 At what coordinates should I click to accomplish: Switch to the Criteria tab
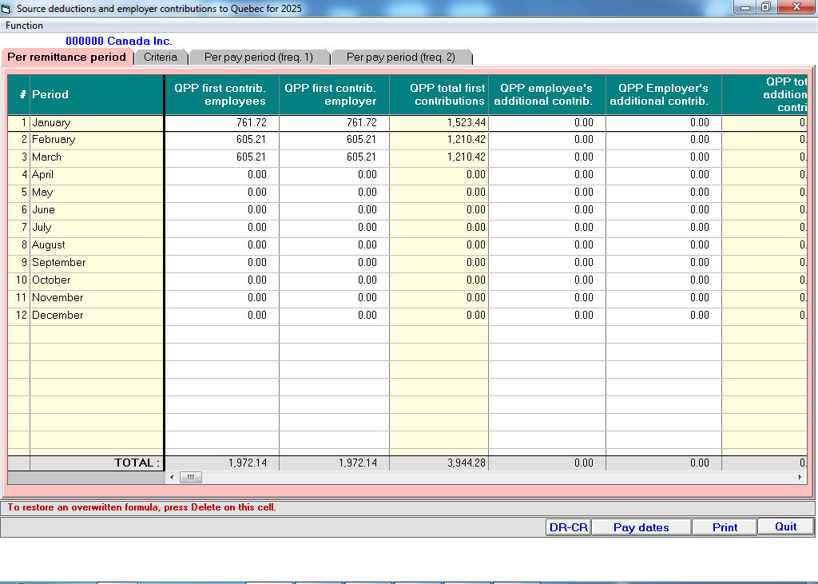(161, 57)
